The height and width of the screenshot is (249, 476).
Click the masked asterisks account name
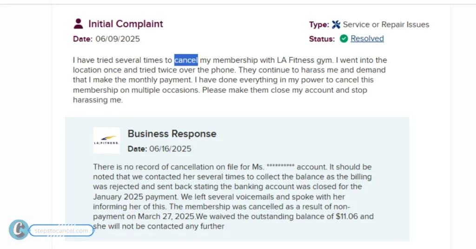point(281,167)
